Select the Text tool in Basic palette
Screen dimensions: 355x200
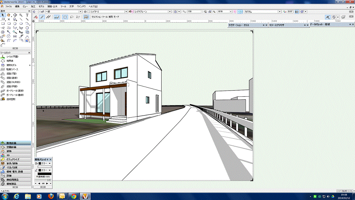[x=27, y=15]
